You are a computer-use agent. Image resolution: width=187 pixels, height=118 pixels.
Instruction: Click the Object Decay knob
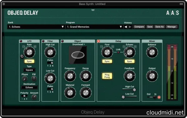click(x=85, y=76)
